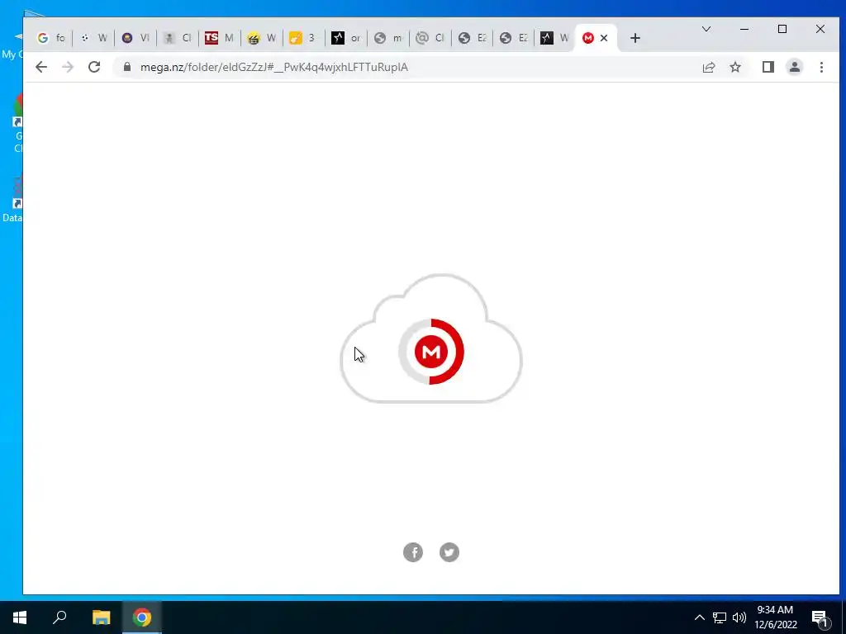
Task: Open the yellow guitar icon tab labeled '3'
Action: (303, 38)
